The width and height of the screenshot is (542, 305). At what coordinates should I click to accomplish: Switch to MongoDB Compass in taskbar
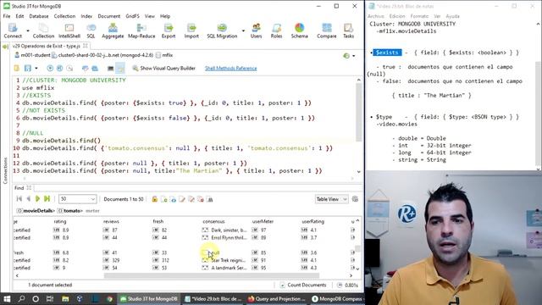coord(337,299)
